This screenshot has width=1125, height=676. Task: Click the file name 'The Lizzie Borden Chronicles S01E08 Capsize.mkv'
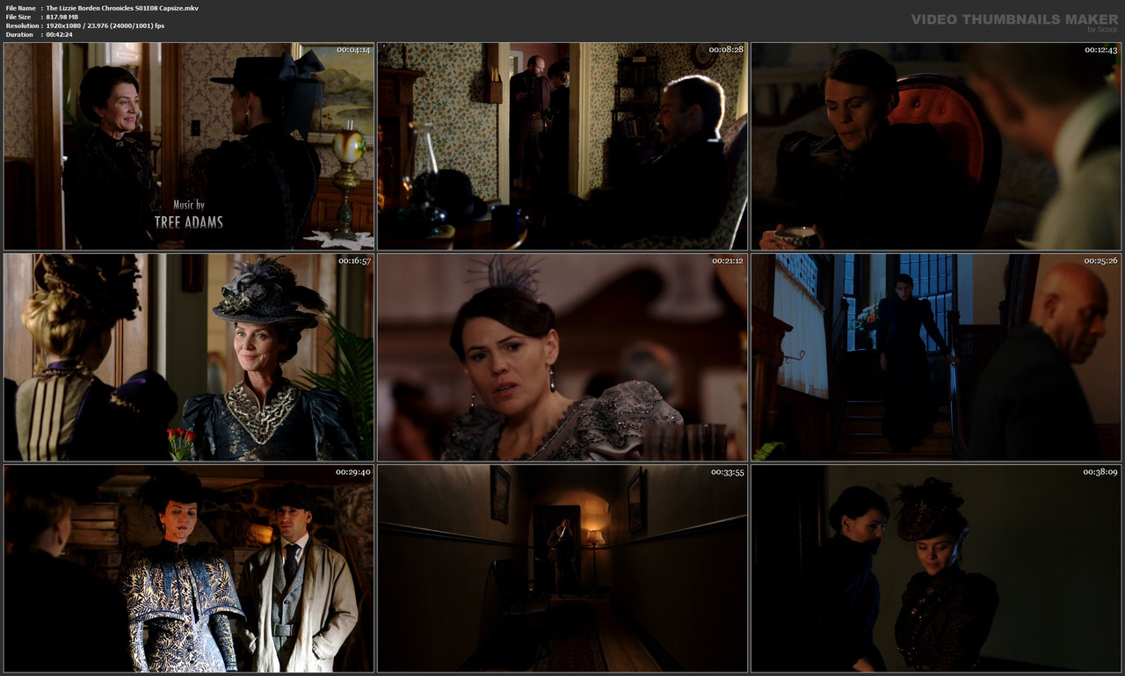coord(122,8)
